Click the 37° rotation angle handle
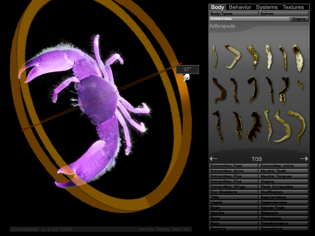This screenshot has height=236, width=315. click(x=187, y=69)
